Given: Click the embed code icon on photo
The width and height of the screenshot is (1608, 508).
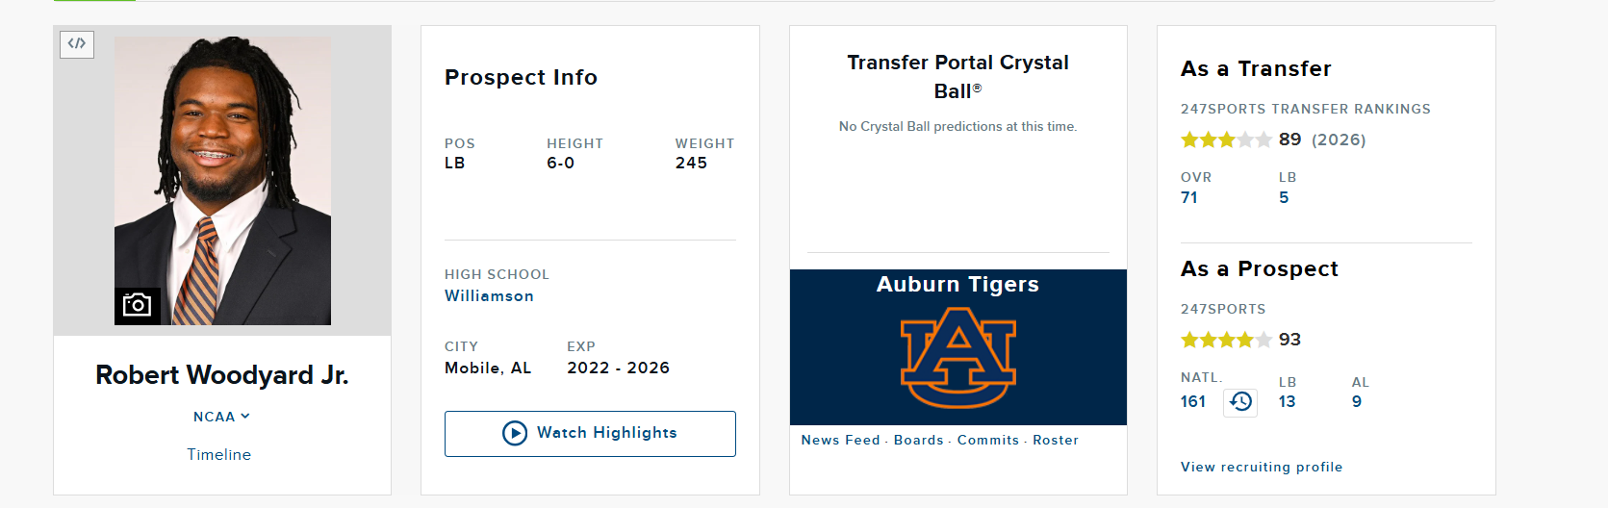Looking at the screenshot, I should 77,43.
